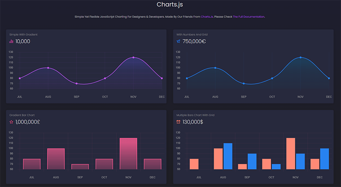Click the OCT data point on the blue line chart
Viewport: 341px width, 187px height.
point(272,78)
